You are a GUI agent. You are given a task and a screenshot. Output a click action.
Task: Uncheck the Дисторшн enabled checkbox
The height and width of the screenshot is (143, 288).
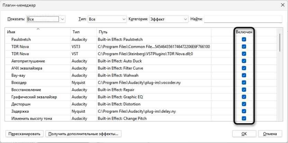[x=244, y=104]
